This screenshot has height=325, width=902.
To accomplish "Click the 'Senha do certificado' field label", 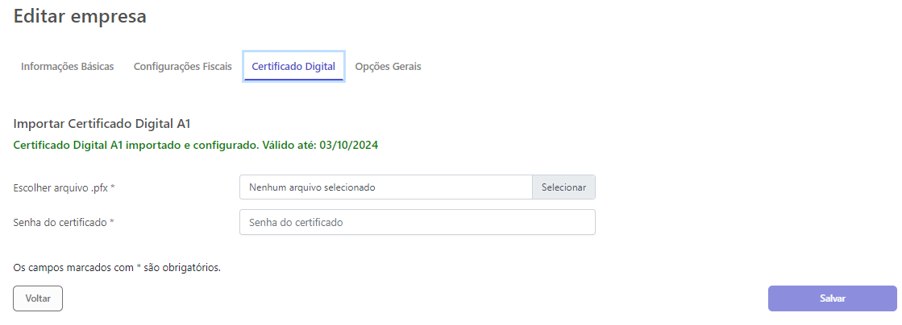I will point(60,222).
